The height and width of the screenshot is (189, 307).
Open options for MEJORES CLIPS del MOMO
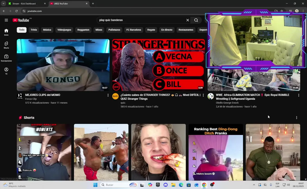click(x=108, y=95)
